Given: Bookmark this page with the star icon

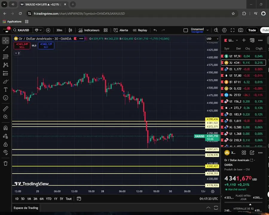Looking at the screenshot, I should click(x=233, y=13).
